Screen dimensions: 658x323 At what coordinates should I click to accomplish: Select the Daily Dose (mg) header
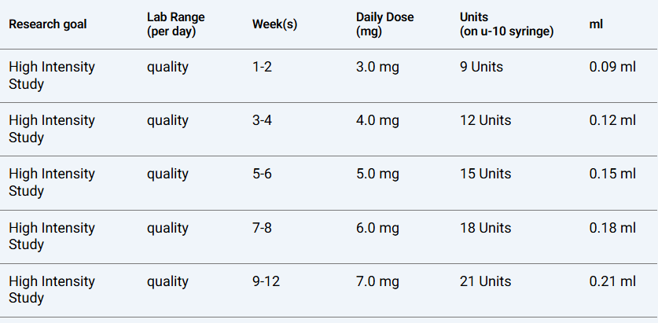[x=384, y=24]
